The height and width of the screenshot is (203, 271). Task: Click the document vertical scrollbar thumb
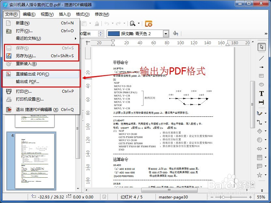tap(252, 104)
